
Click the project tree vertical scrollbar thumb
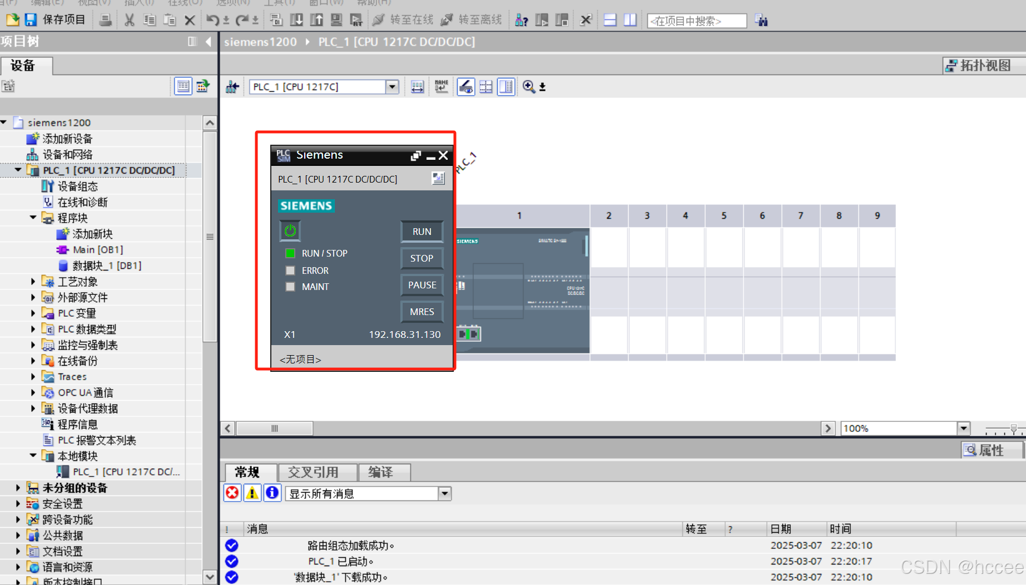click(210, 237)
